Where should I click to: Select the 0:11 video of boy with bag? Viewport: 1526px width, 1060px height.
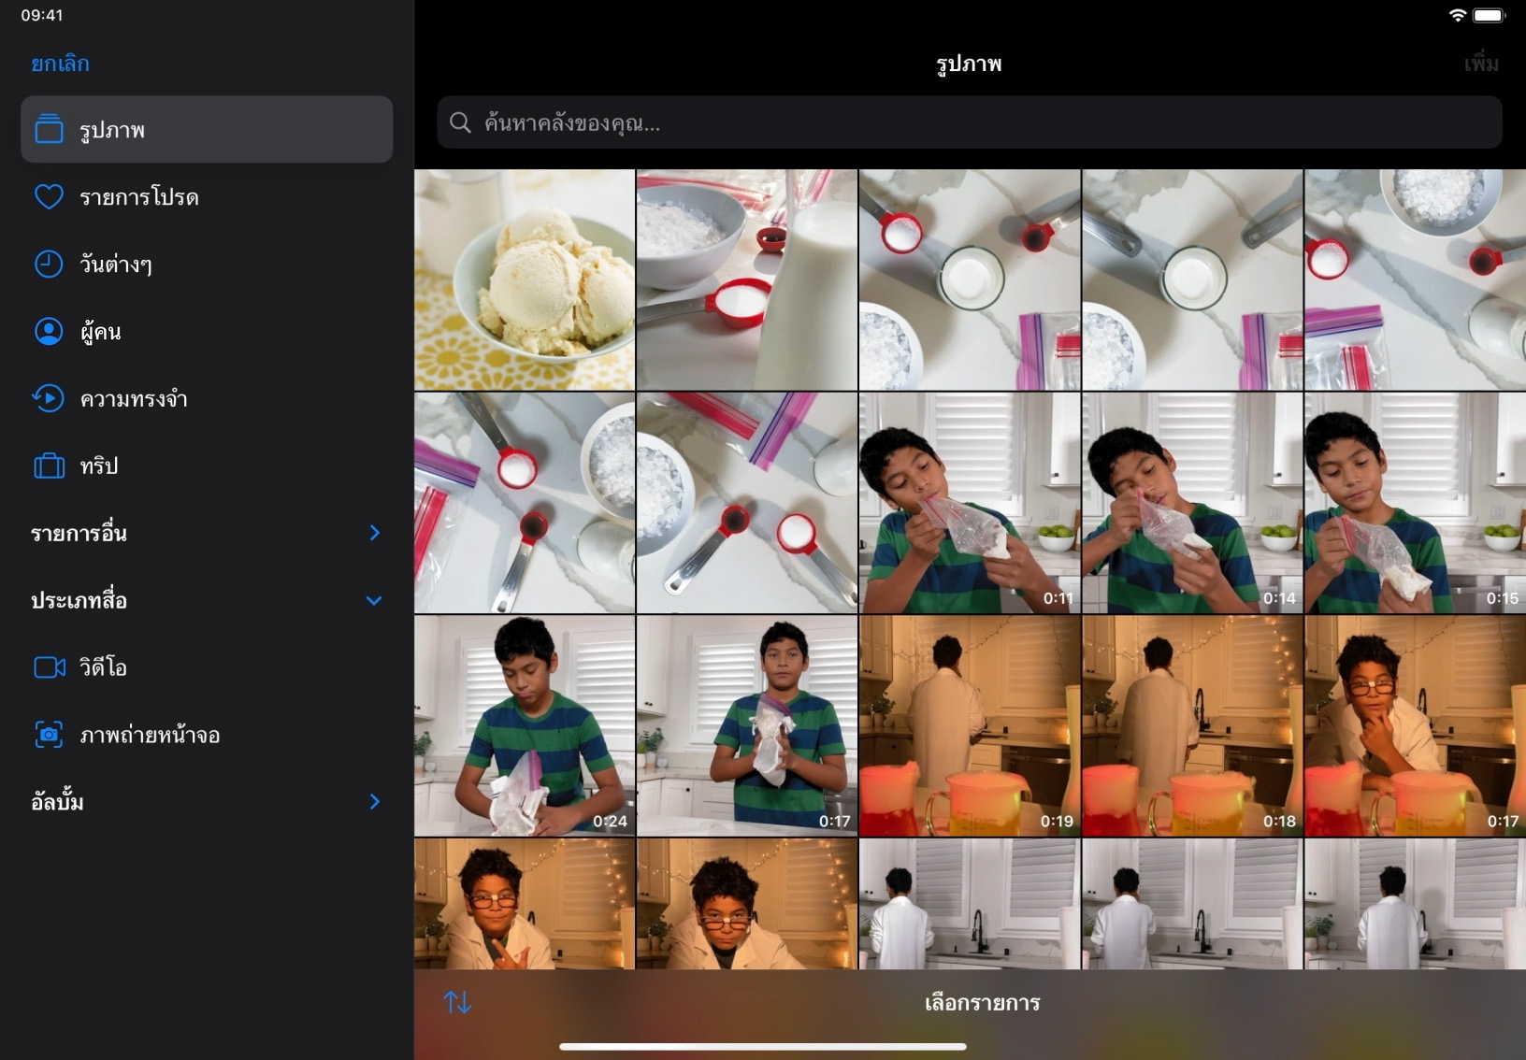point(969,503)
